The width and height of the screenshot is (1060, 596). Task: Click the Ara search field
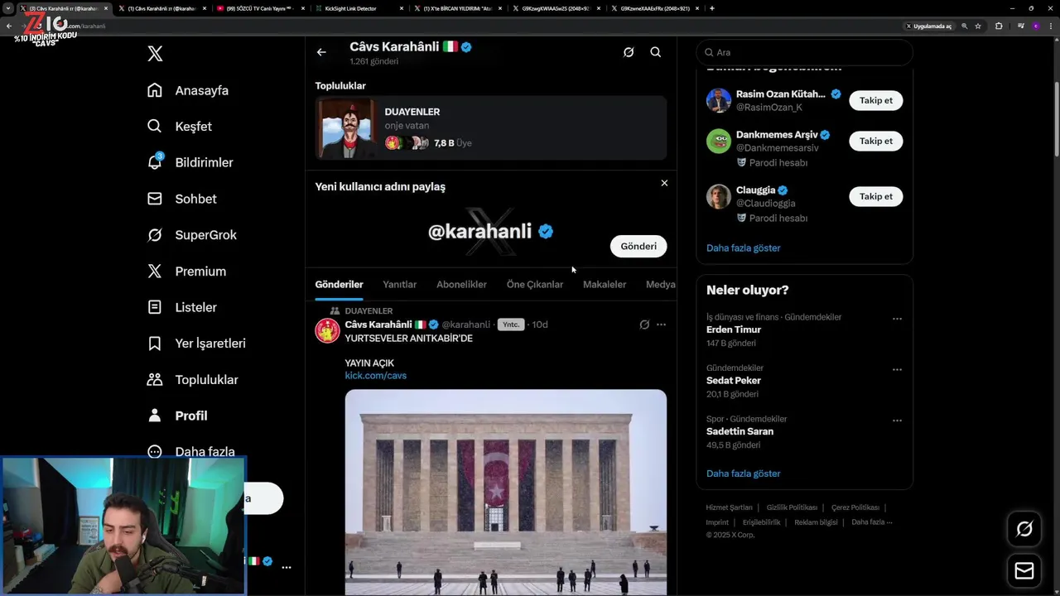coord(804,52)
